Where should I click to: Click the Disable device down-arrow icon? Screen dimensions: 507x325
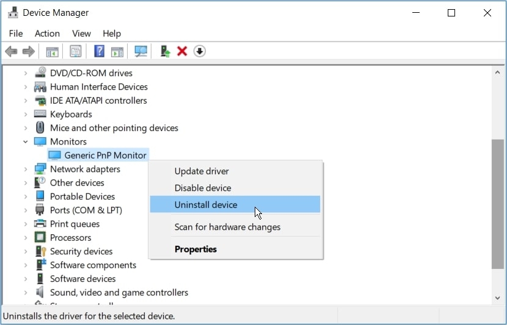(x=200, y=51)
